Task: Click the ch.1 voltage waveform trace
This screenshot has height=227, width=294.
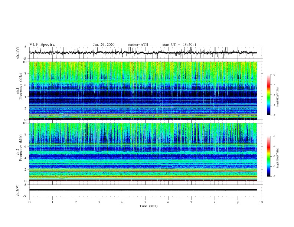Action: [x=143, y=53]
